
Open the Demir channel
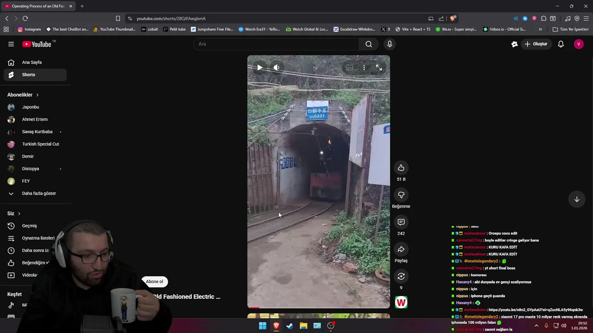pyautogui.click(x=35, y=156)
